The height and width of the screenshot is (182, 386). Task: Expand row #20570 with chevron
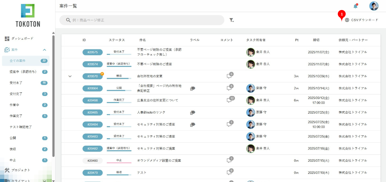(70, 76)
